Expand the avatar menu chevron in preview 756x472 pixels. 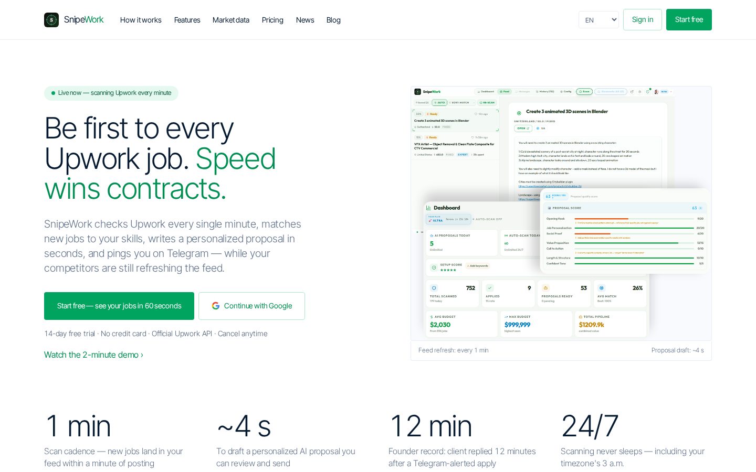point(671,92)
